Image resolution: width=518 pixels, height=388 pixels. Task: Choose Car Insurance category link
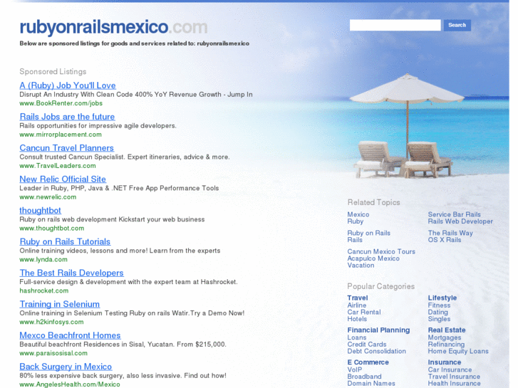coord(450,369)
